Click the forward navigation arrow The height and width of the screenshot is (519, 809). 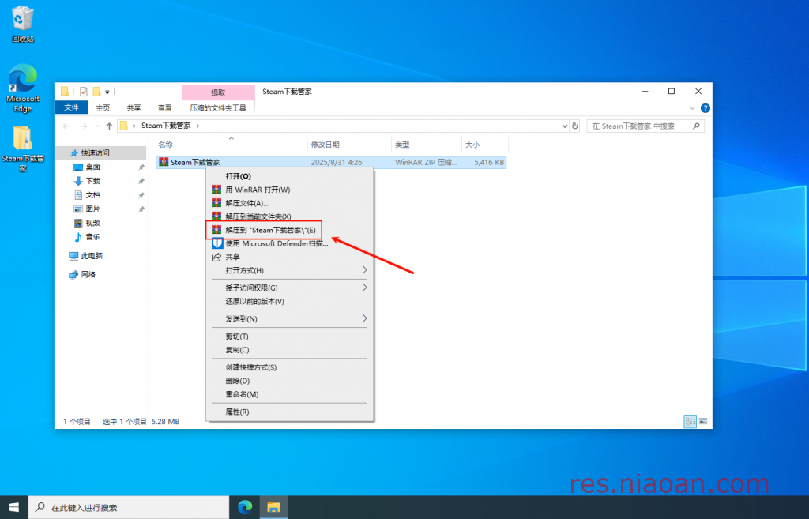83,126
